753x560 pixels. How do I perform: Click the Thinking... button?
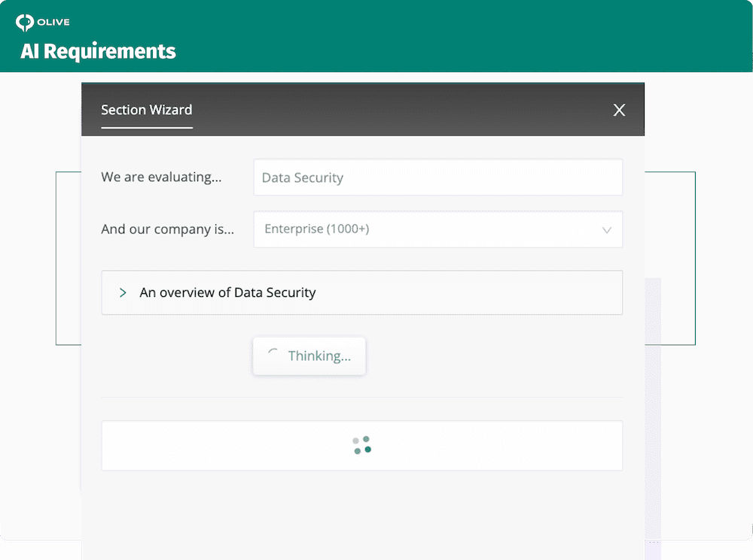[309, 356]
